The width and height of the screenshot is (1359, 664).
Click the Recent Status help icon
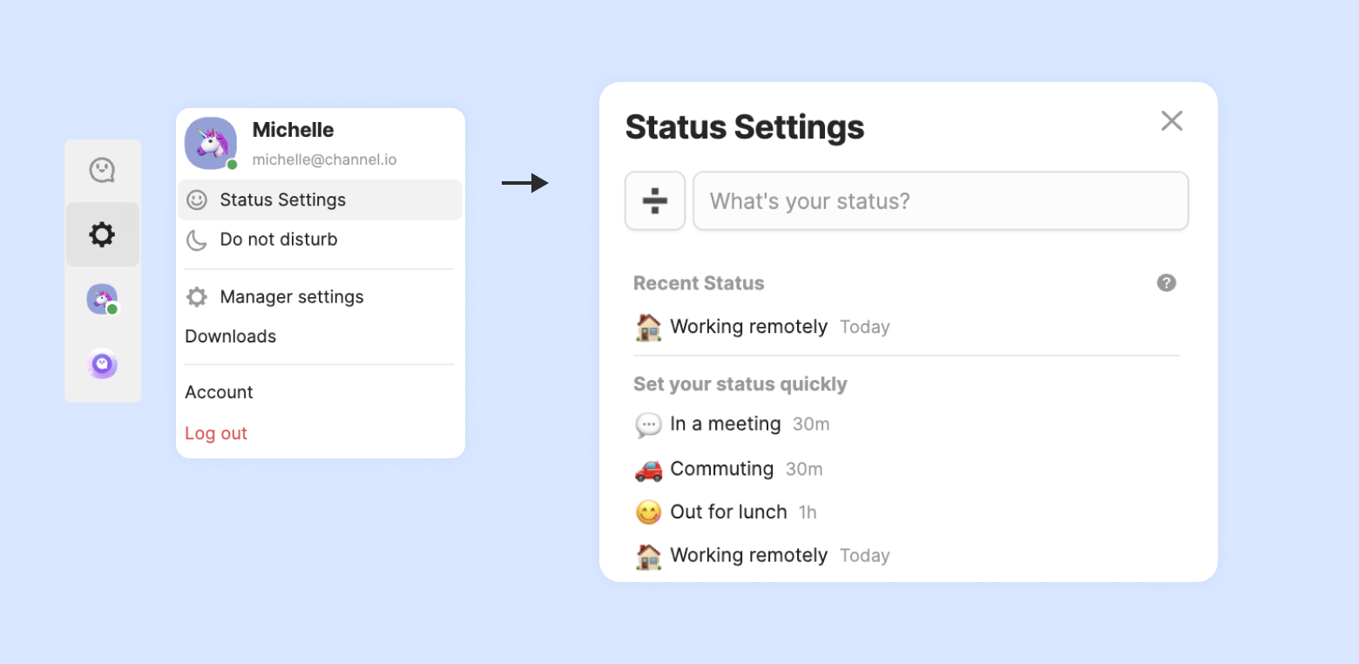pyautogui.click(x=1166, y=283)
